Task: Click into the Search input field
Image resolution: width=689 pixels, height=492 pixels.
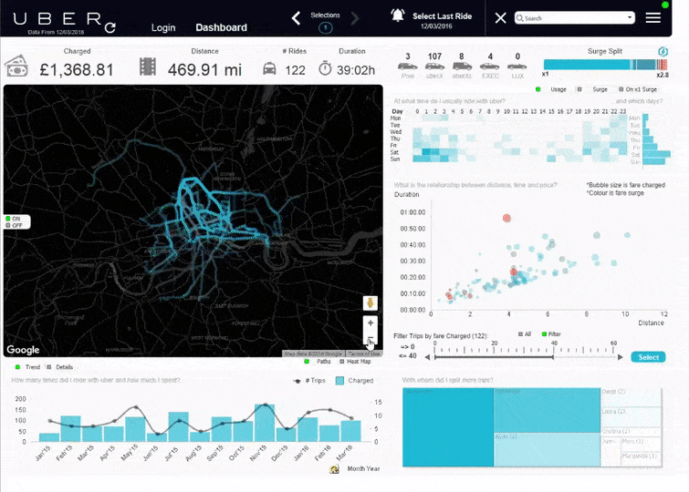Action: click(x=575, y=18)
